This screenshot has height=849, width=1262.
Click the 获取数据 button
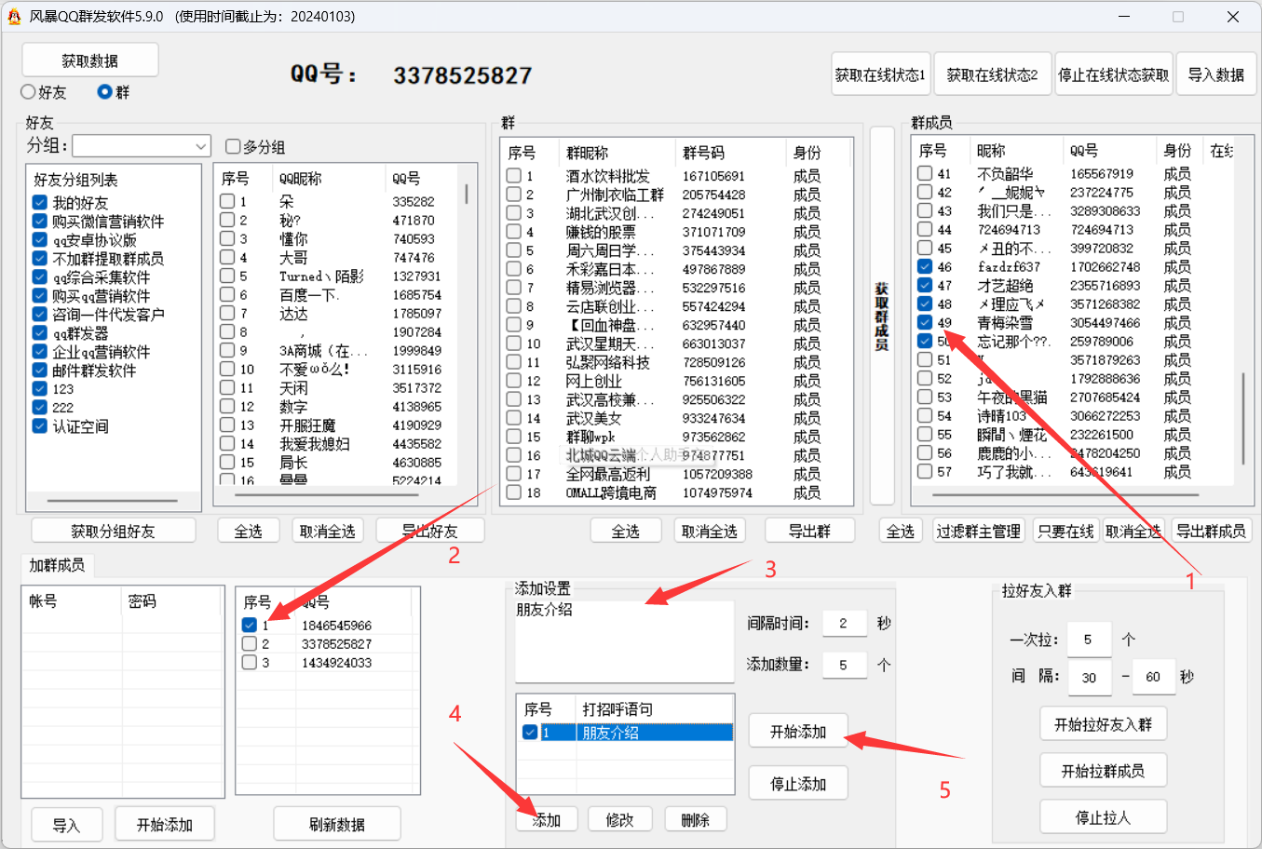click(90, 61)
